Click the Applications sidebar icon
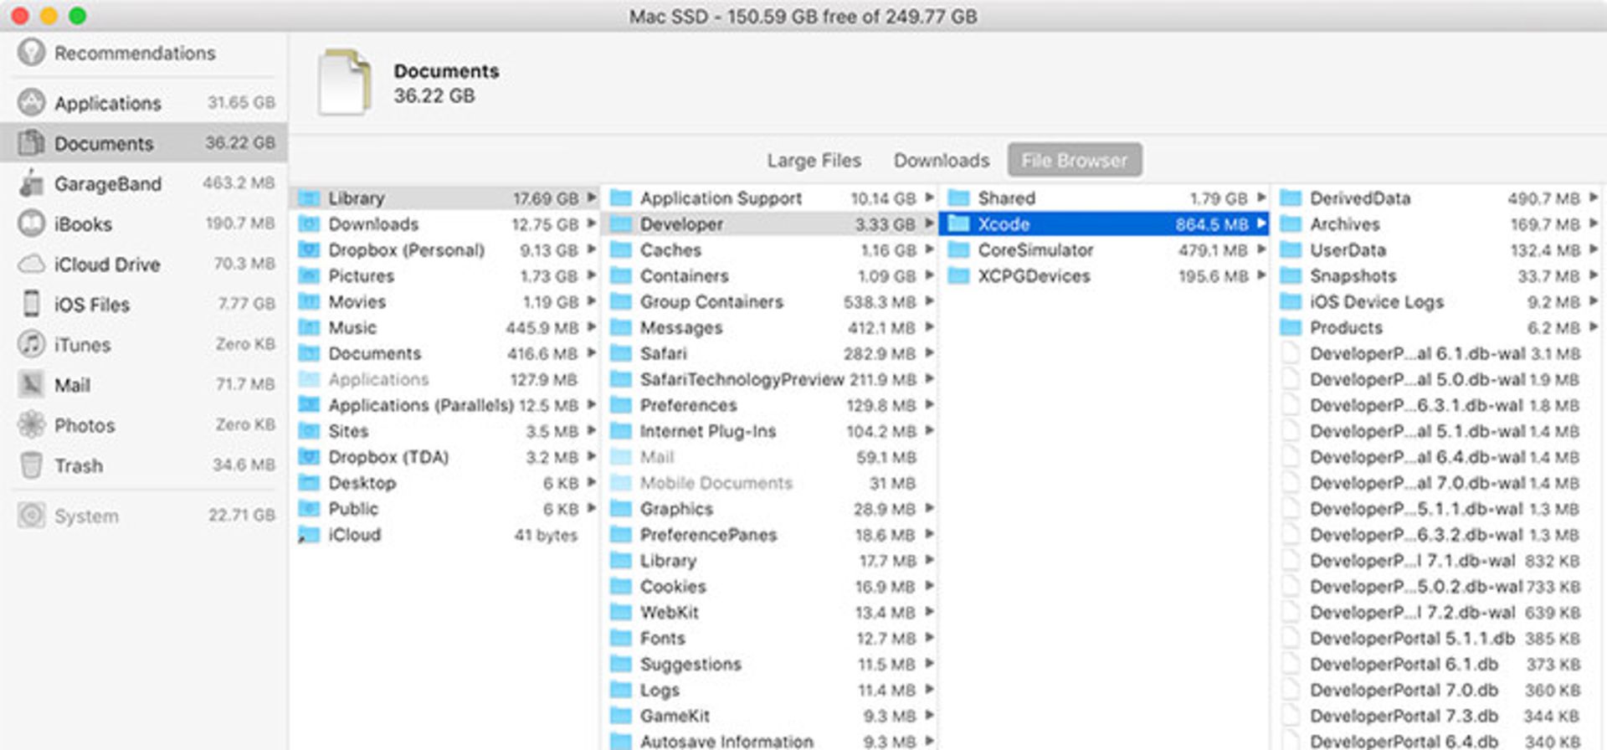 31,102
